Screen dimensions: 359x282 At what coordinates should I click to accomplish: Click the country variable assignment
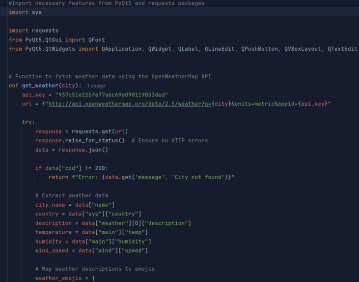(47, 214)
